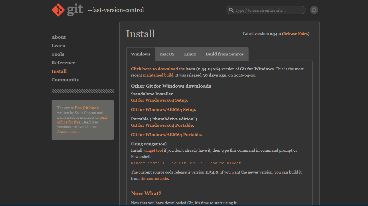The width and height of the screenshot is (368, 206).
Task: Click the '--fast-version-control' tagline
Action: [x=116, y=10]
